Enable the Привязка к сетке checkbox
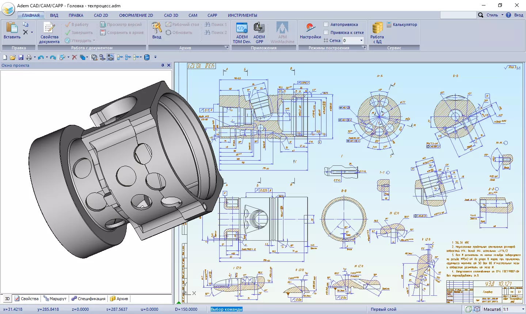 pos(326,32)
